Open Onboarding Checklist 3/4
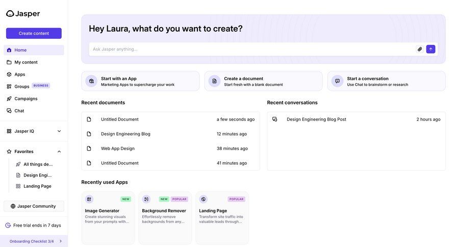 [34, 241]
